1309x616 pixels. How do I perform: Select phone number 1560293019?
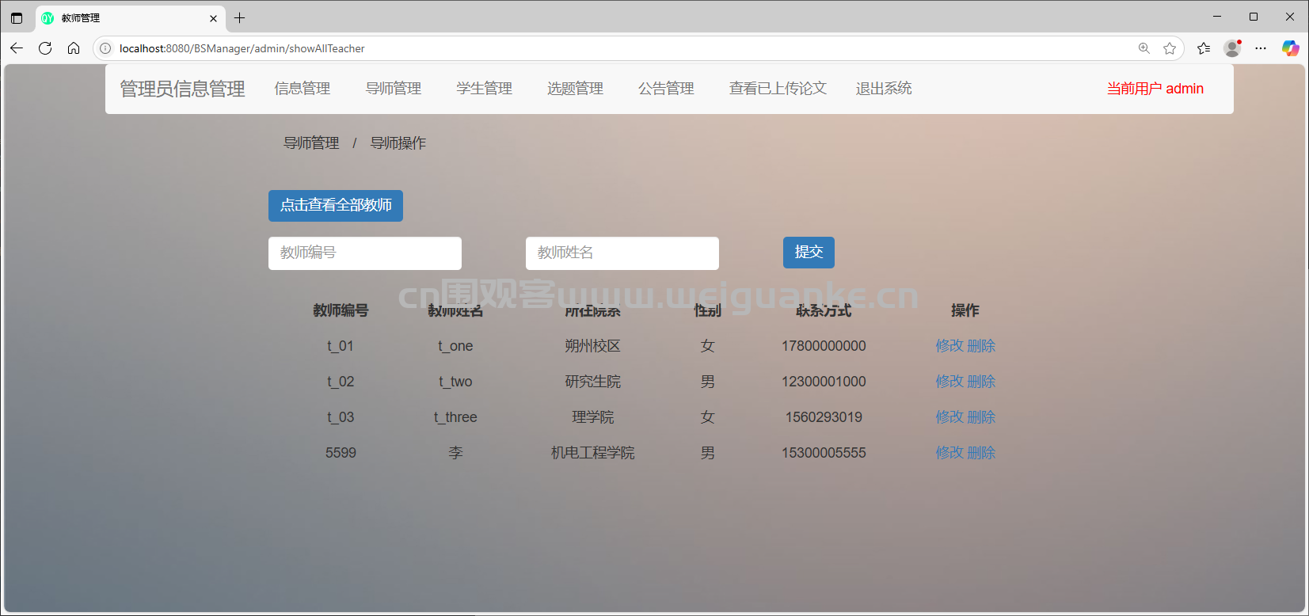[x=824, y=417]
